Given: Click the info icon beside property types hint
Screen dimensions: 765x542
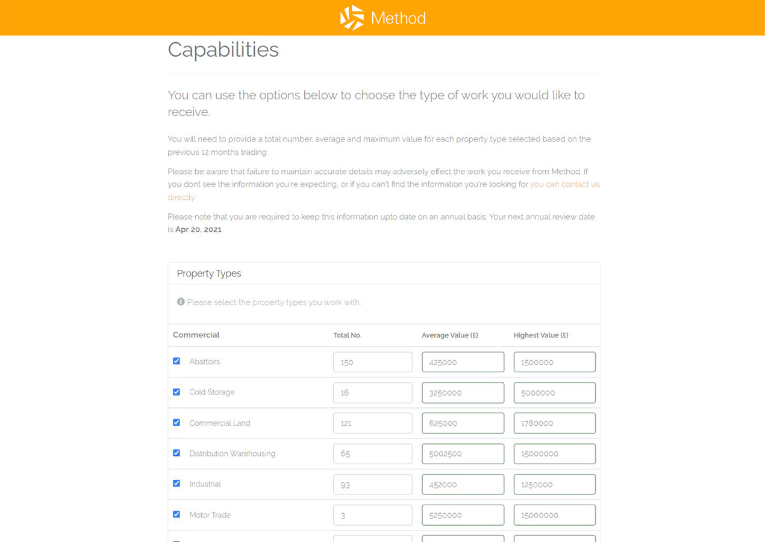Looking at the screenshot, I should (181, 302).
